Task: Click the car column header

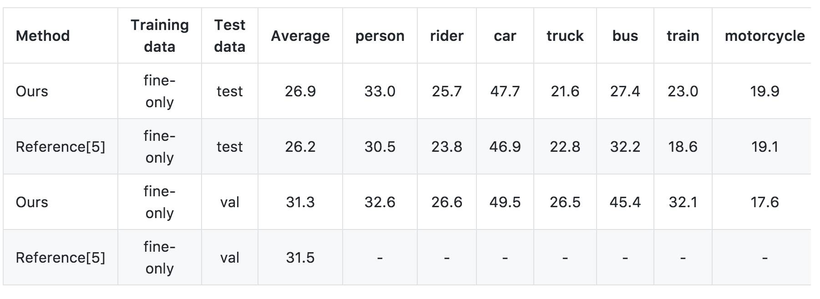Action: [x=505, y=36]
